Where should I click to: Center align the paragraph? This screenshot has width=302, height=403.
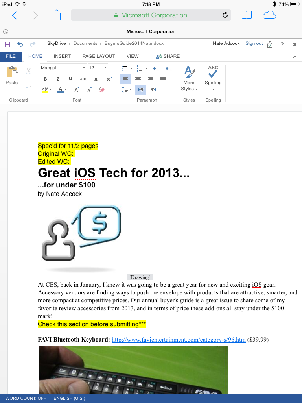pyautogui.click(x=138, y=79)
